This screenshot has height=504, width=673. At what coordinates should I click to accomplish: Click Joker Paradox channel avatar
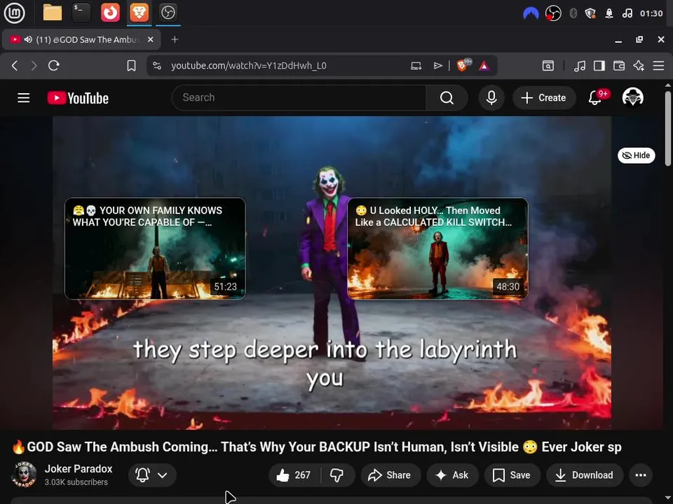[24, 475]
